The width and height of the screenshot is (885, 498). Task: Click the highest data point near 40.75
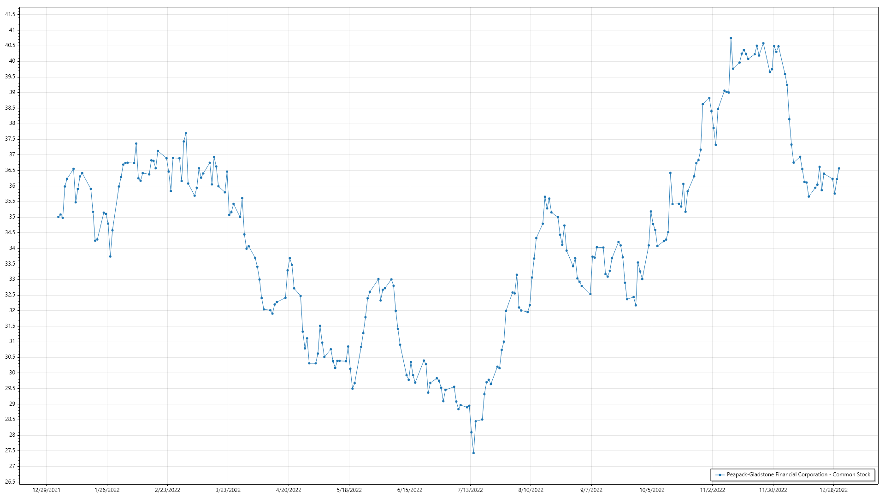point(731,38)
